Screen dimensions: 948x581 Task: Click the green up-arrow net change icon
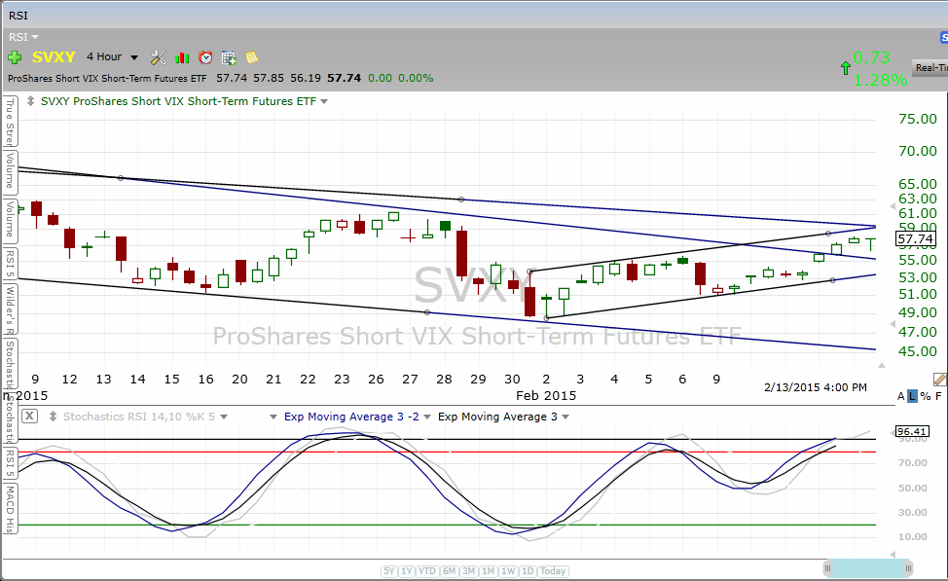point(846,68)
